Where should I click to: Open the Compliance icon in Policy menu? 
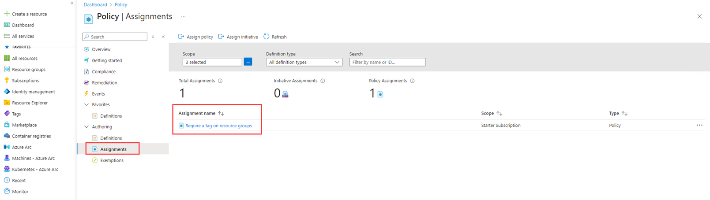click(86, 71)
